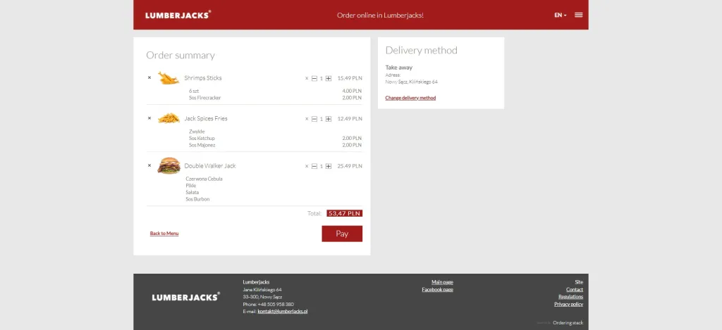Viewport: 722px width, 330px height.
Task: Click the 6 szt option under Shrimps Sticks
Action: (x=194, y=91)
